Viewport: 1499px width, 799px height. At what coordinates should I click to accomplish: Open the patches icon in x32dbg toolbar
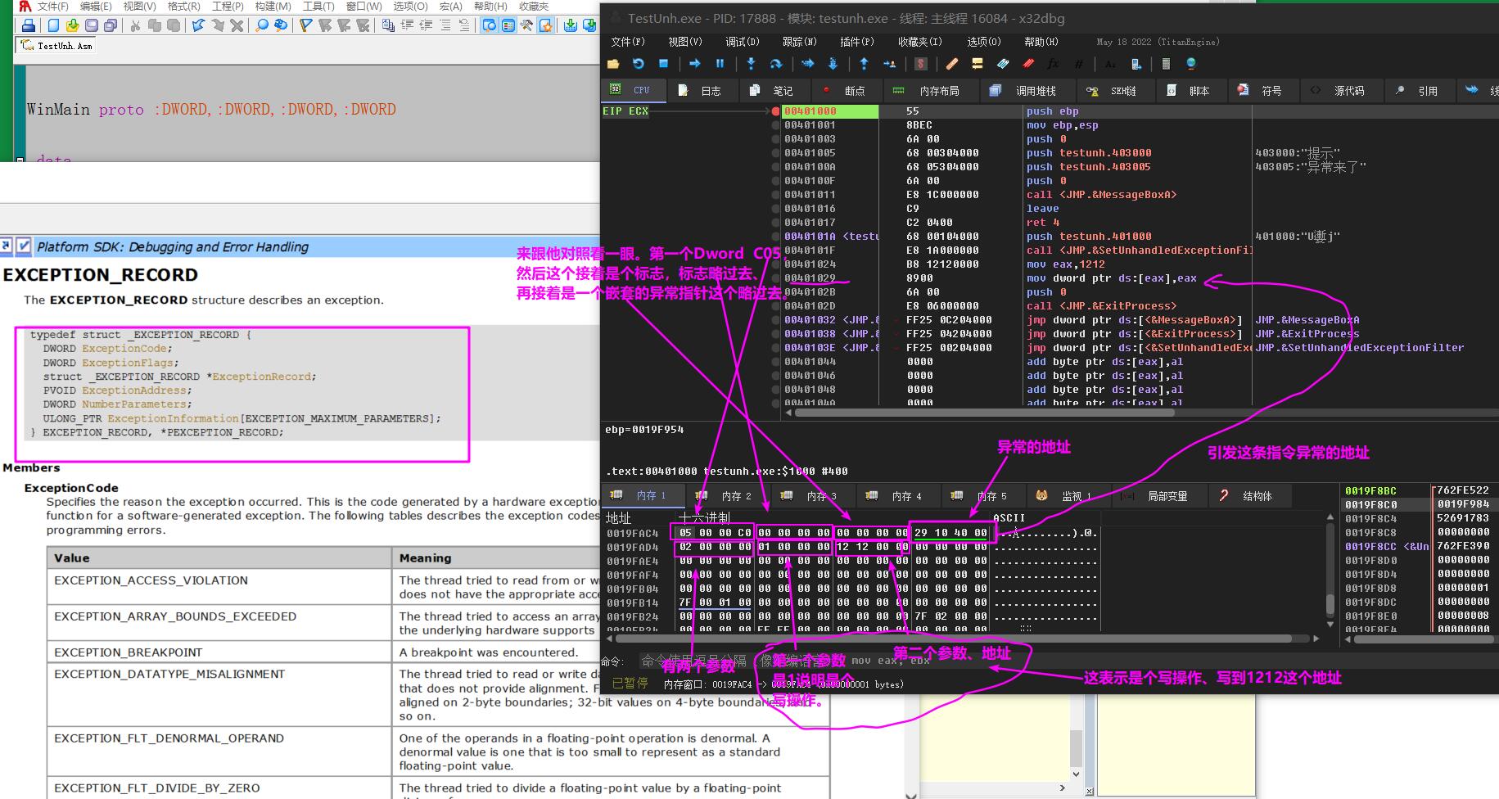click(952, 64)
